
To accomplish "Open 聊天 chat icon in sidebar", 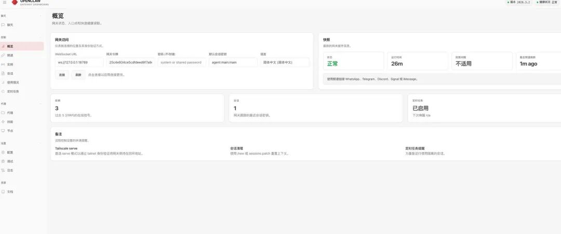I will [x=3, y=25].
